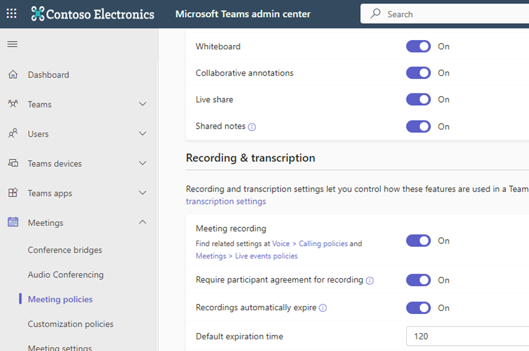Click the Default expiration time label
Image resolution: width=529 pixels, height=351 pixels.
coord(239,336)
